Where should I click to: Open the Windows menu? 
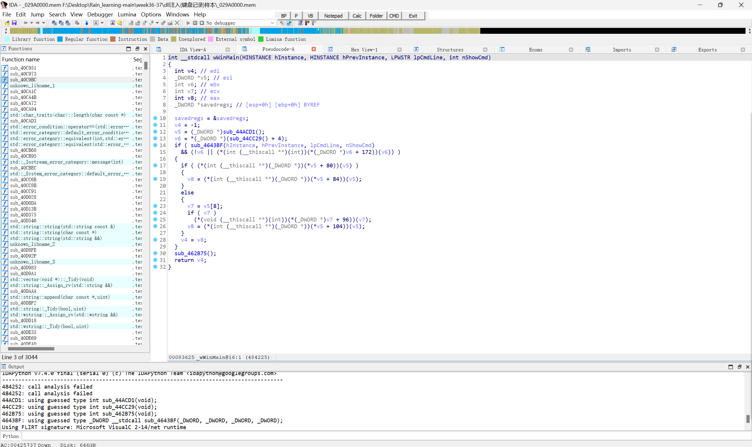(x=177, y=14)
